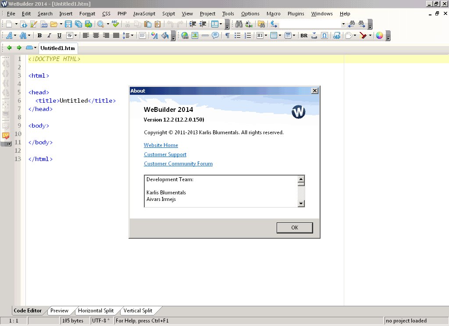The width and height of the screenshot is (449, 326).
Task: Align text to the left
Action: point(86,36)
